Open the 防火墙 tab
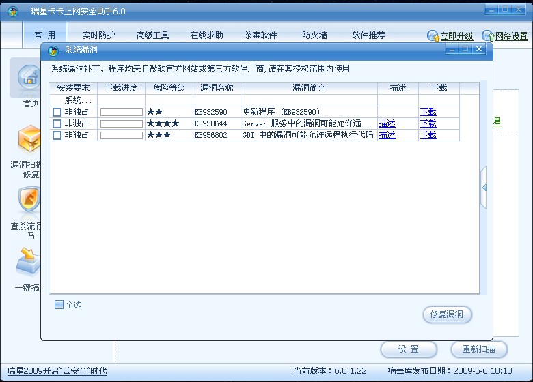 [x=314, y=35]
